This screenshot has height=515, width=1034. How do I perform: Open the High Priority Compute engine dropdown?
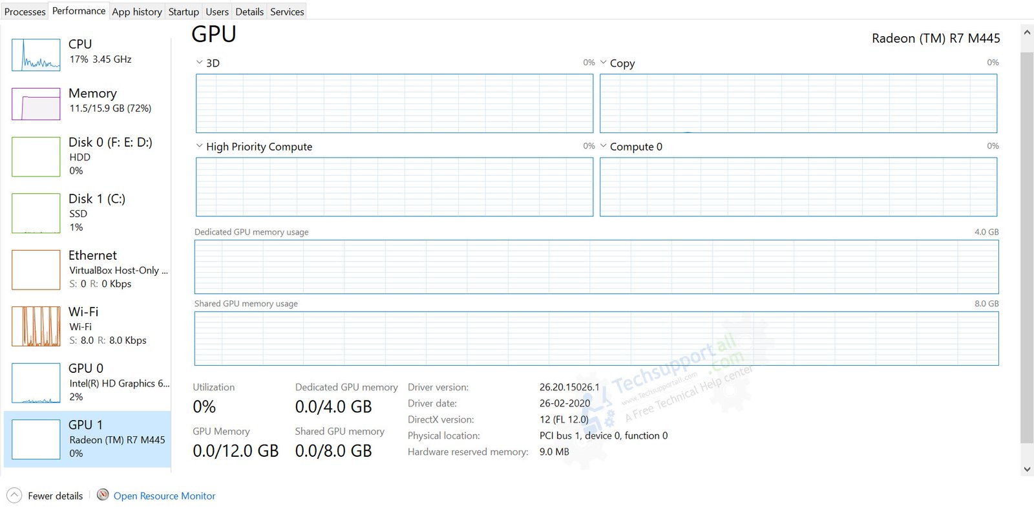[199, 146]
